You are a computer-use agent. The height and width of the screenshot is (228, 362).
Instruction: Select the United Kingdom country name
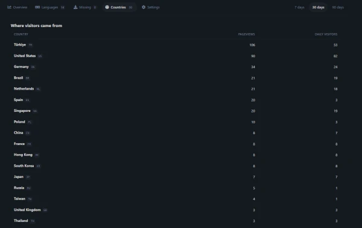[27, 210]
